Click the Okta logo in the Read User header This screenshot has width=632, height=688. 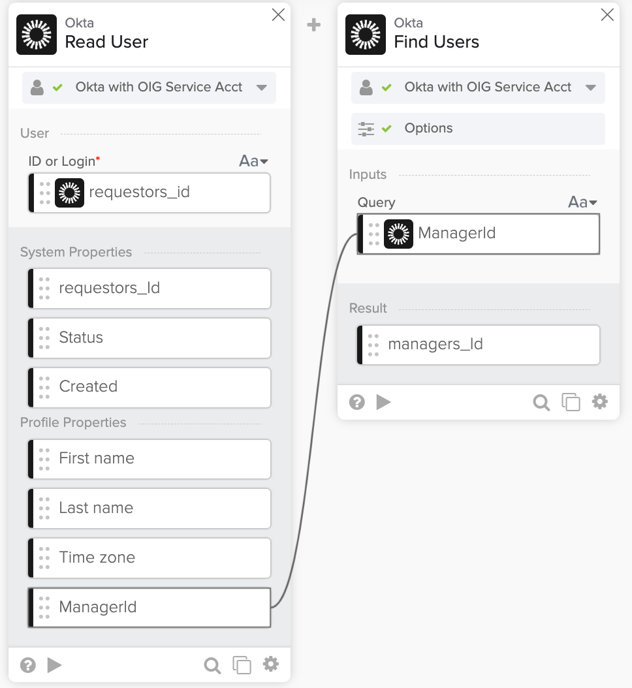point(36,34)
